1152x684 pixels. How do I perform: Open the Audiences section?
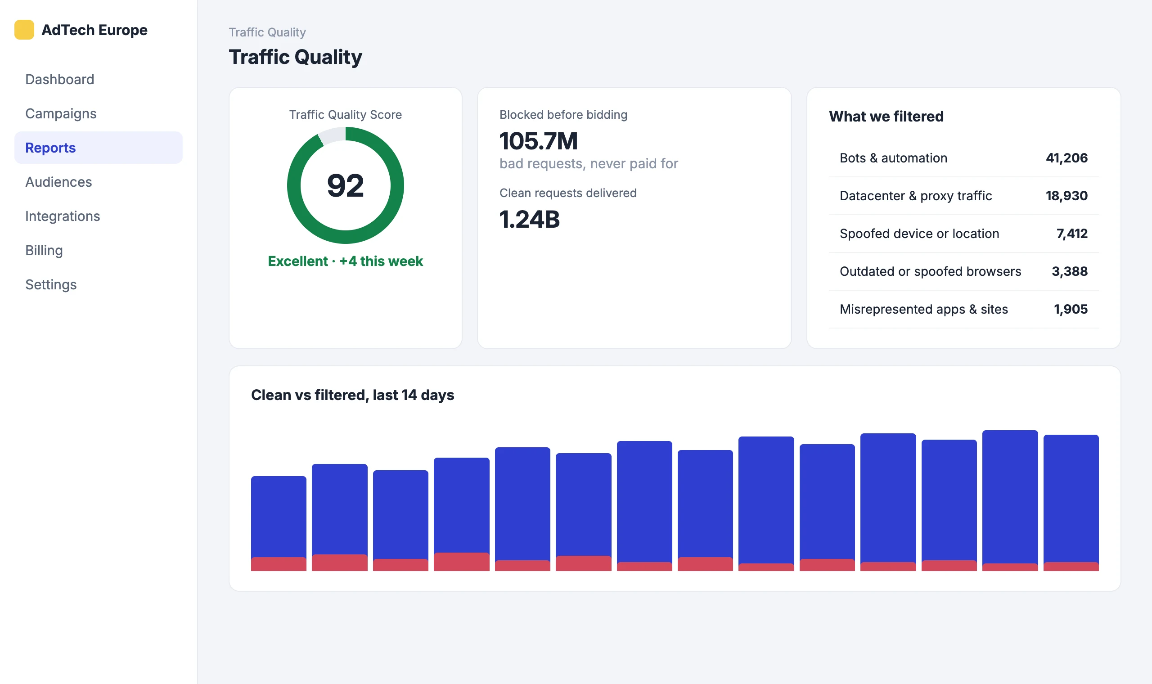click(98, 182)
